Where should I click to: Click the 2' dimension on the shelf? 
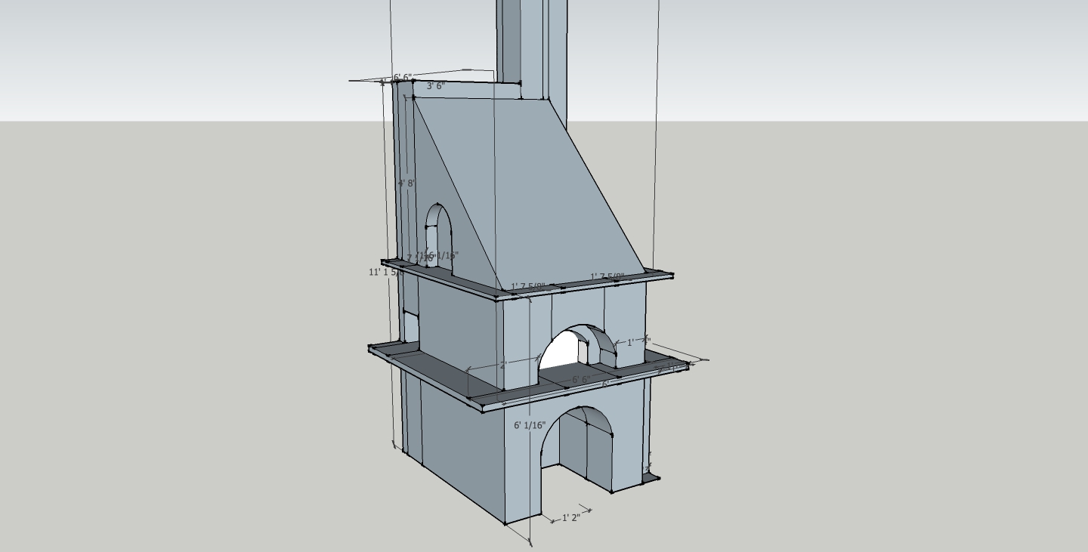[x=505, y=365]
